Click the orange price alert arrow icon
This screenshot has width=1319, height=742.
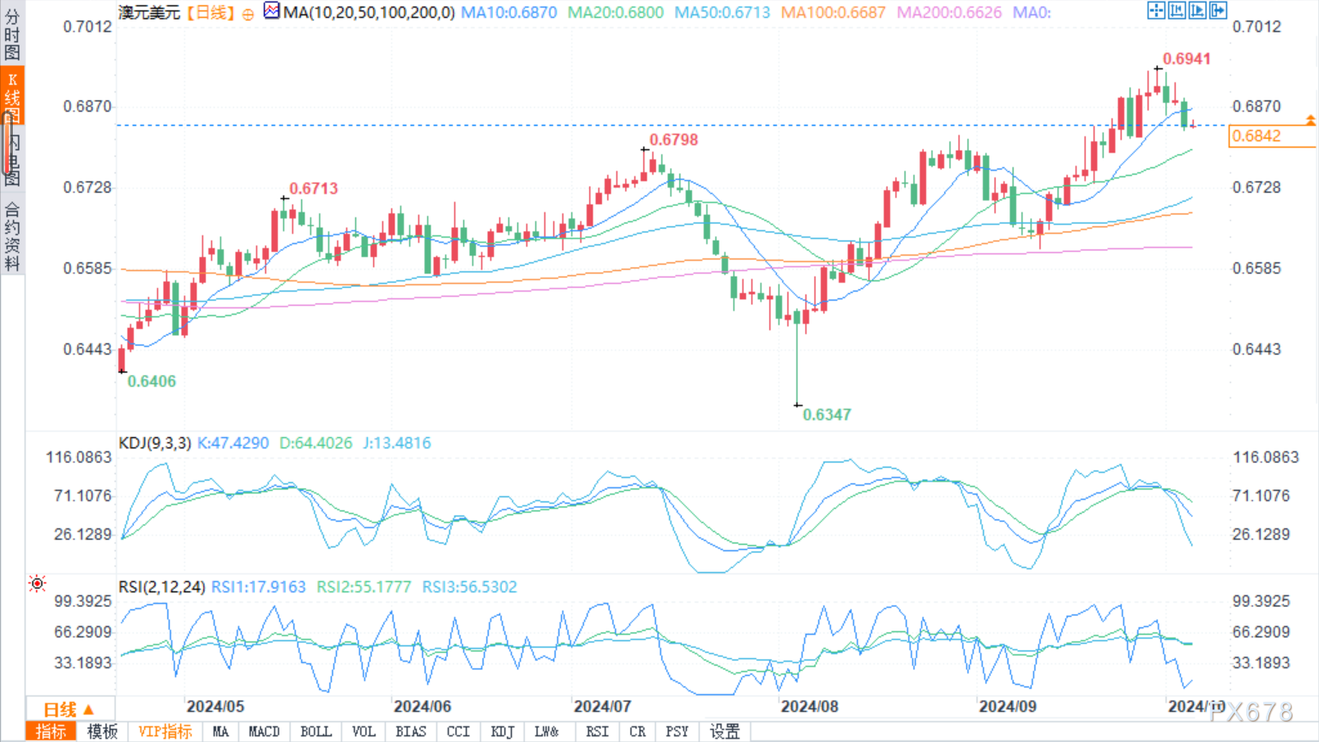coord(1310,121)
